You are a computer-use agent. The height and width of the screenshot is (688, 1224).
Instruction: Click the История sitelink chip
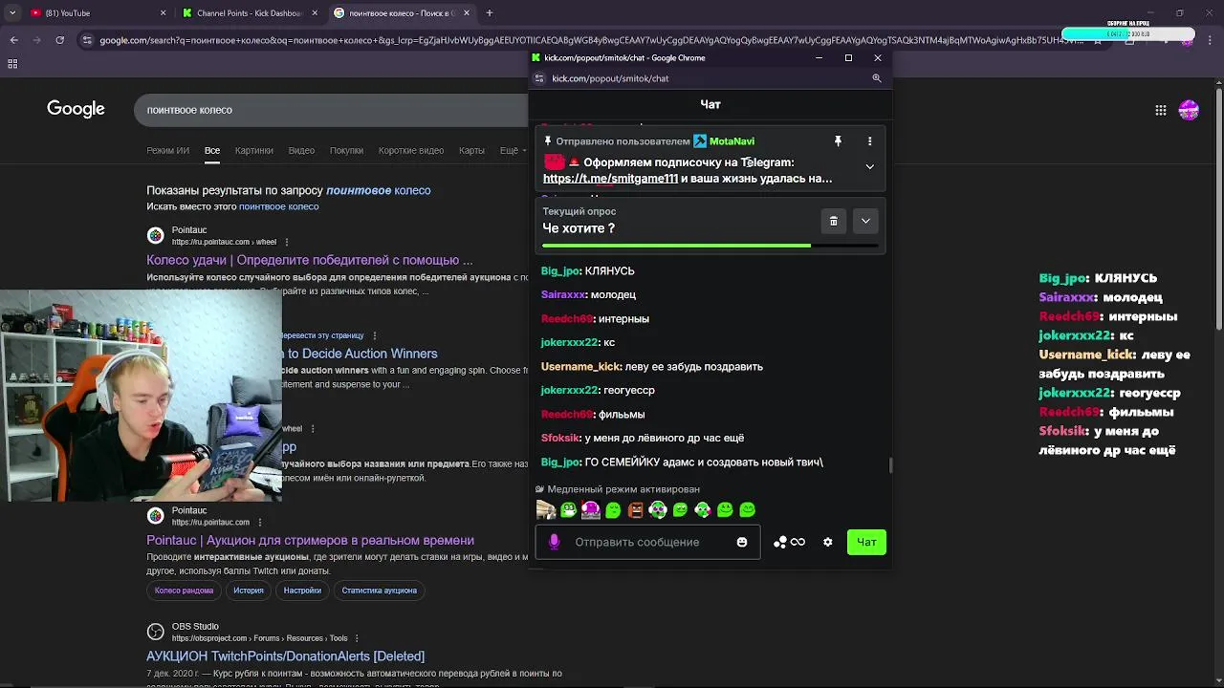pos(249,591)
